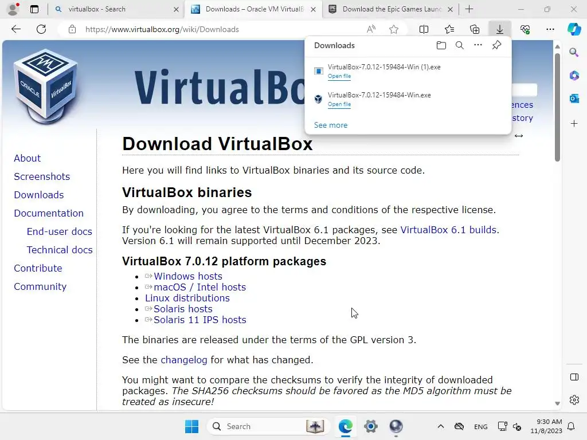
Task: Add a sidebar app with plus
Action: [574, 124]
